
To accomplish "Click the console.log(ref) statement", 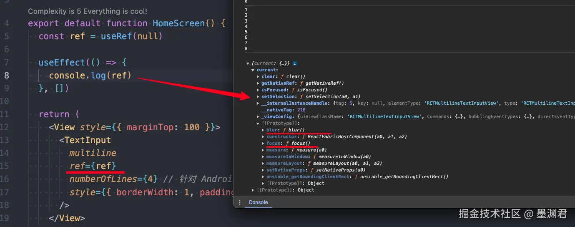I will coord(90,76).
